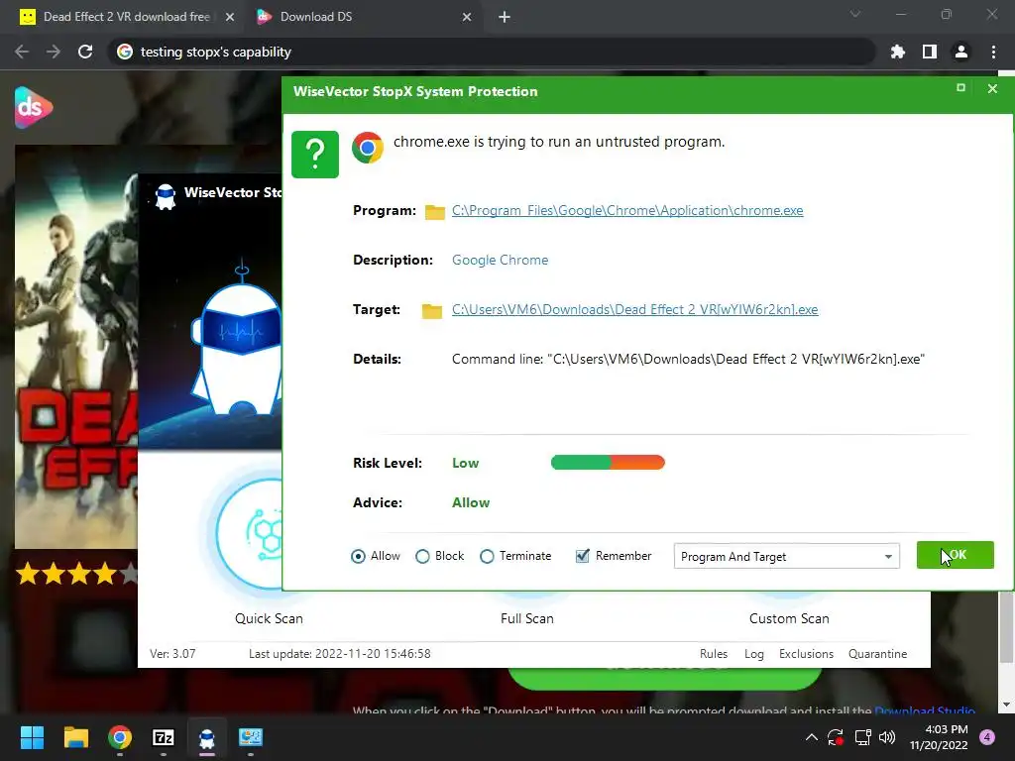Open Quarantine in WiseVector StopX

878,654
